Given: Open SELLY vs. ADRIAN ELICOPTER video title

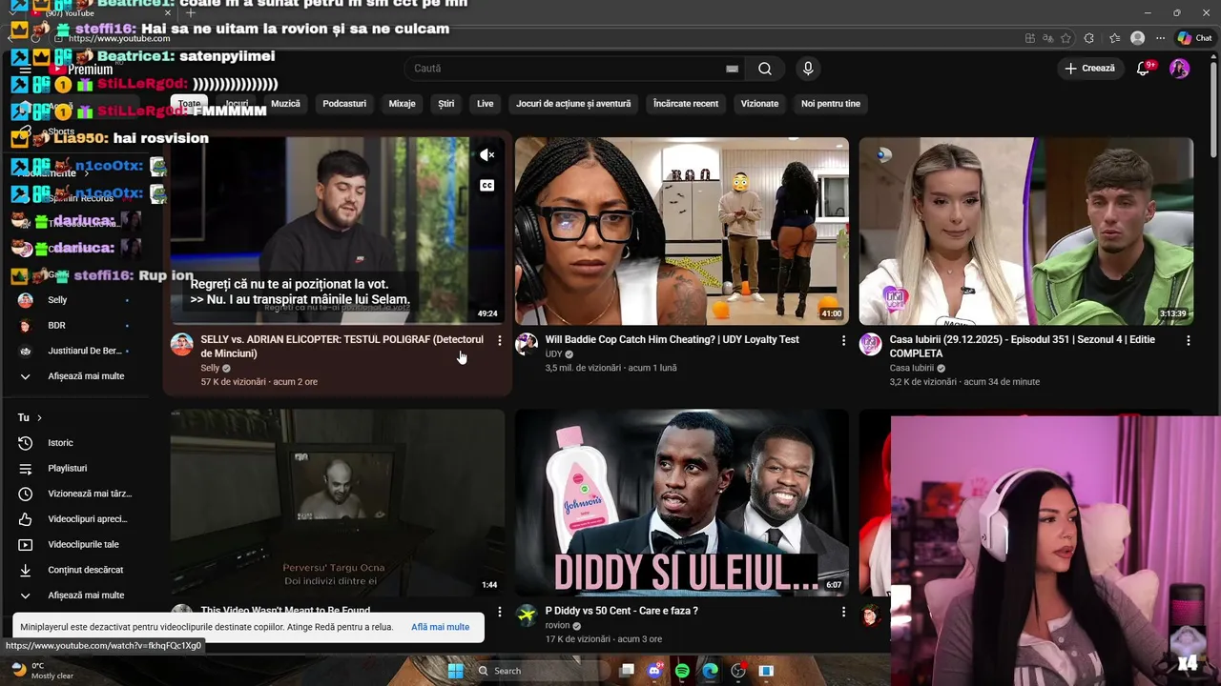Looking at the screenshot, I should [341, 346].
